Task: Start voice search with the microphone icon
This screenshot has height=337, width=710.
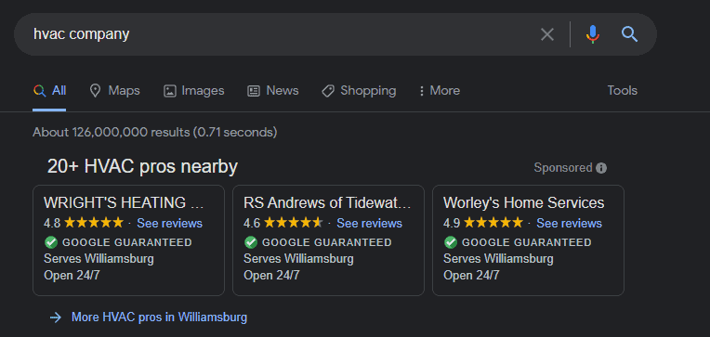Action: click(x=592, y=34)
